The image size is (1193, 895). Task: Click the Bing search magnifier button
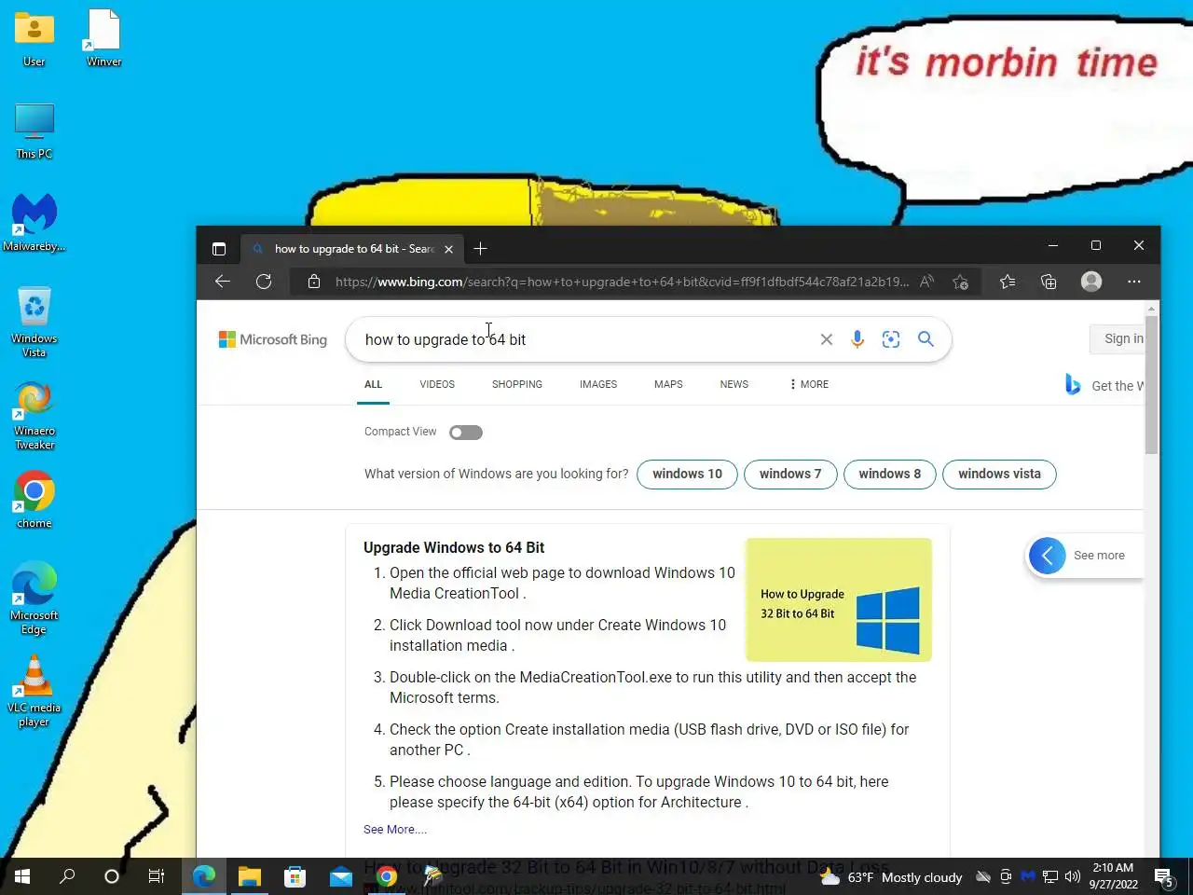tap(926, 339)
